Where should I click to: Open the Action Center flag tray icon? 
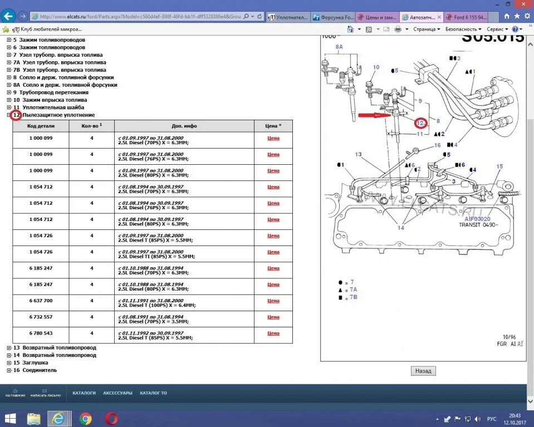[x=457, y=419]
